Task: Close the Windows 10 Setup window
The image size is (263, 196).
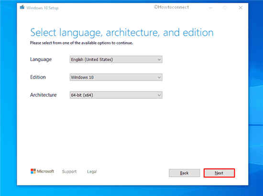Action: click(241, 8)
